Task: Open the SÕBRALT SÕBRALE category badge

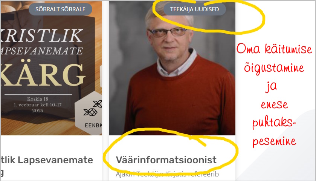Action: coord(61,9)
